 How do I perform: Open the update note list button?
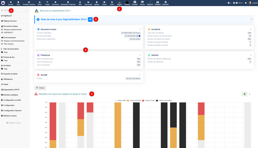pyautogui.click(x=90, y=19)
